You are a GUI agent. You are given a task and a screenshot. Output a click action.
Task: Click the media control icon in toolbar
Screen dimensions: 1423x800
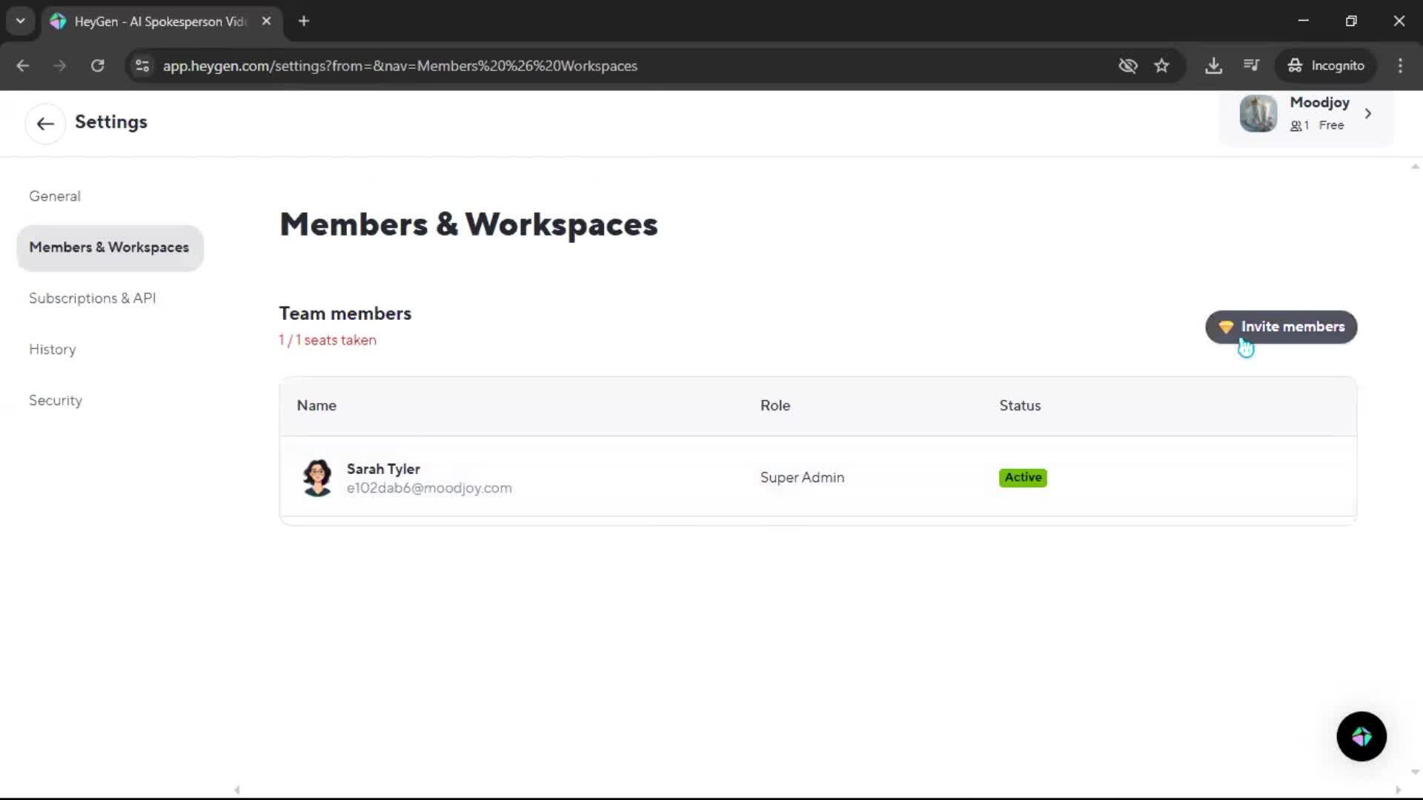(1251, 66)
